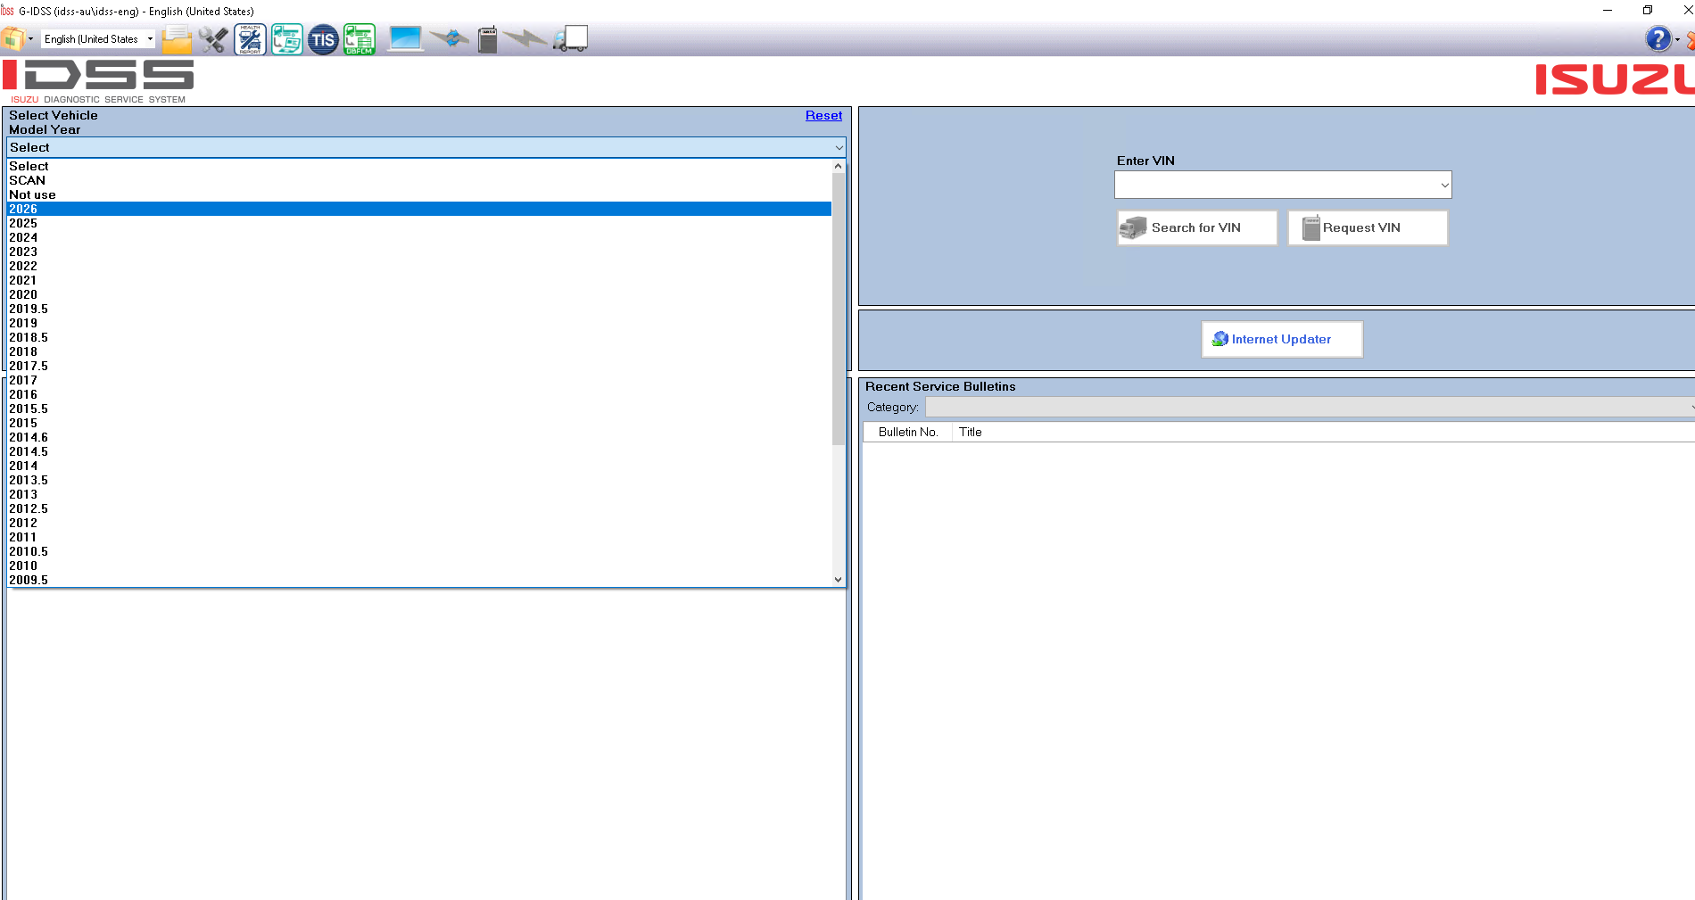Select model year 2017
This screenshot has height=900, width=1695.
coord(419,380)
